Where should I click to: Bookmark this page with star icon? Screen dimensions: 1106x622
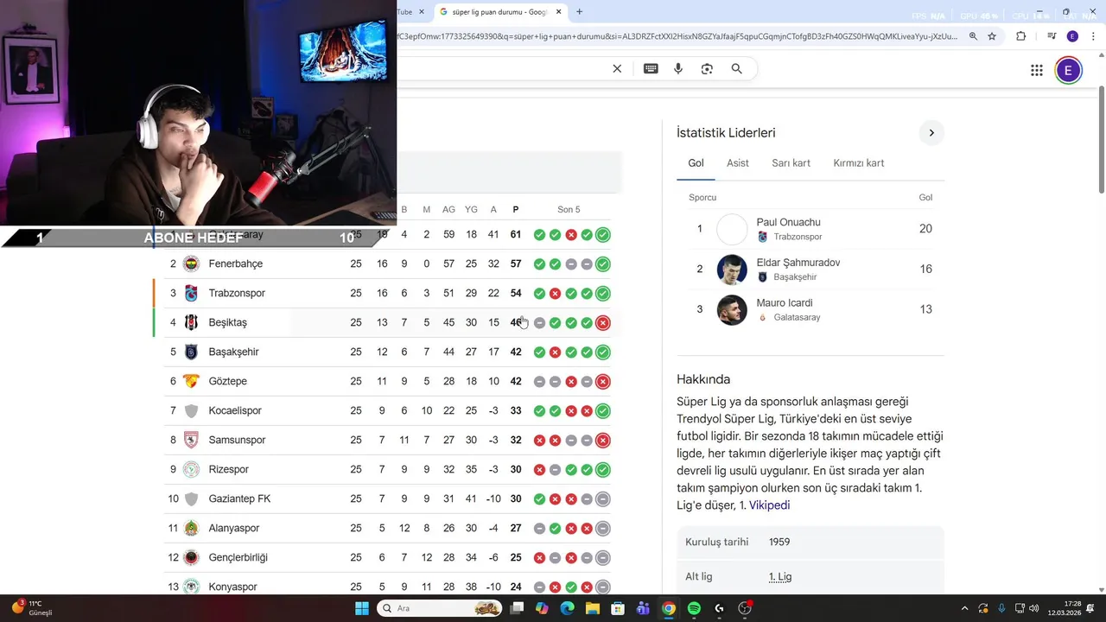[992, 36]
